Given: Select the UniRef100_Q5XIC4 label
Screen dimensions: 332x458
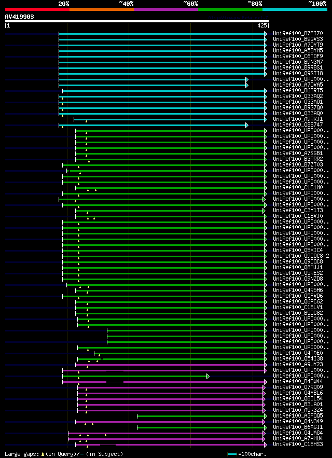Looking at the screenshot, I should [x=298, y=251].
